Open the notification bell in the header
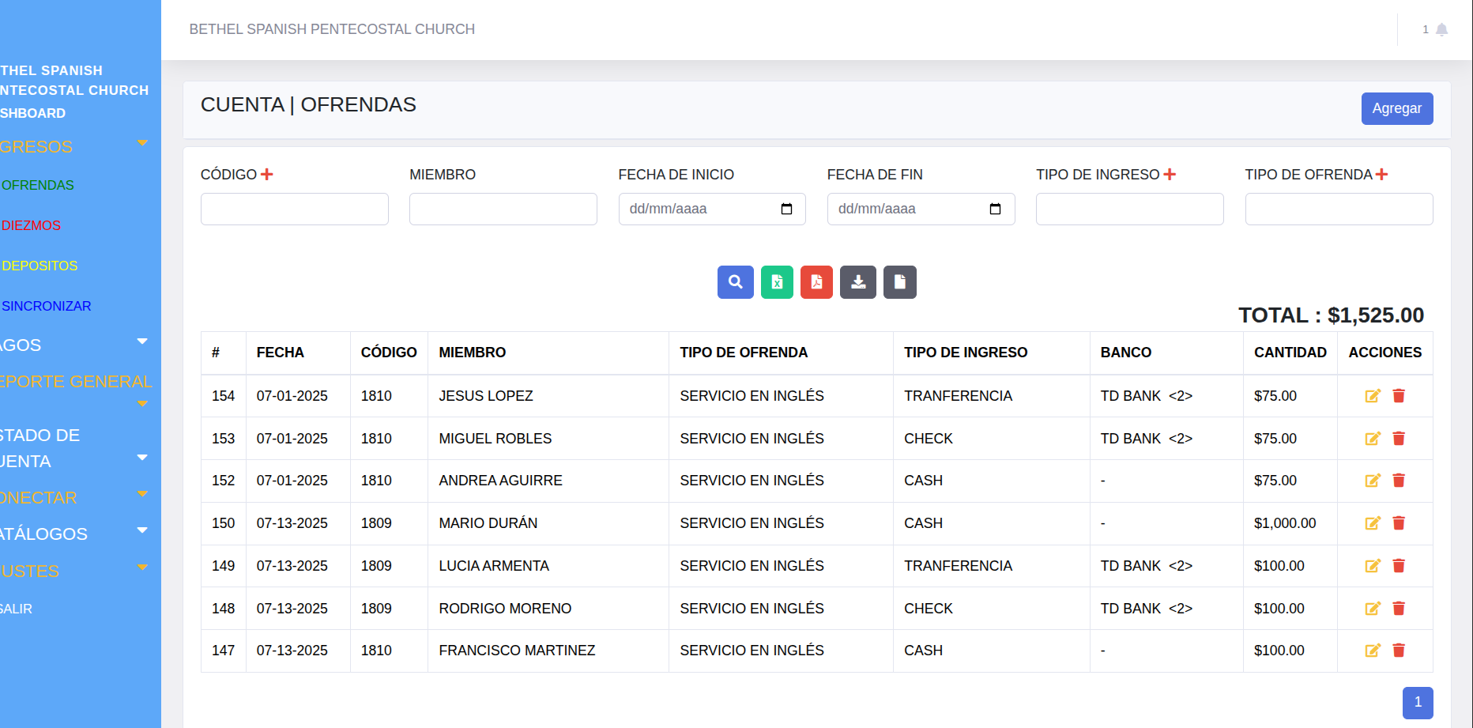This screenshot has width=1473, height=728. click(x=1441, y=30)
